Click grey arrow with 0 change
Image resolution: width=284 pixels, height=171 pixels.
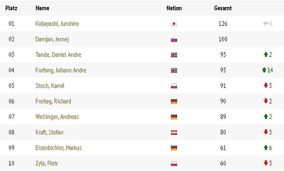(x=266, y=24)
